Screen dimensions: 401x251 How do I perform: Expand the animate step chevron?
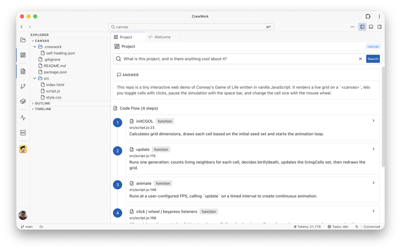[374, 183]
